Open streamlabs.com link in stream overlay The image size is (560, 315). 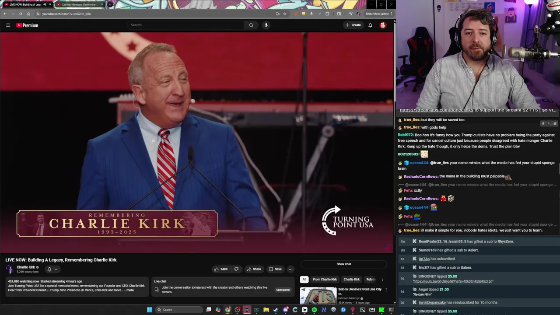tap(436, 110)
